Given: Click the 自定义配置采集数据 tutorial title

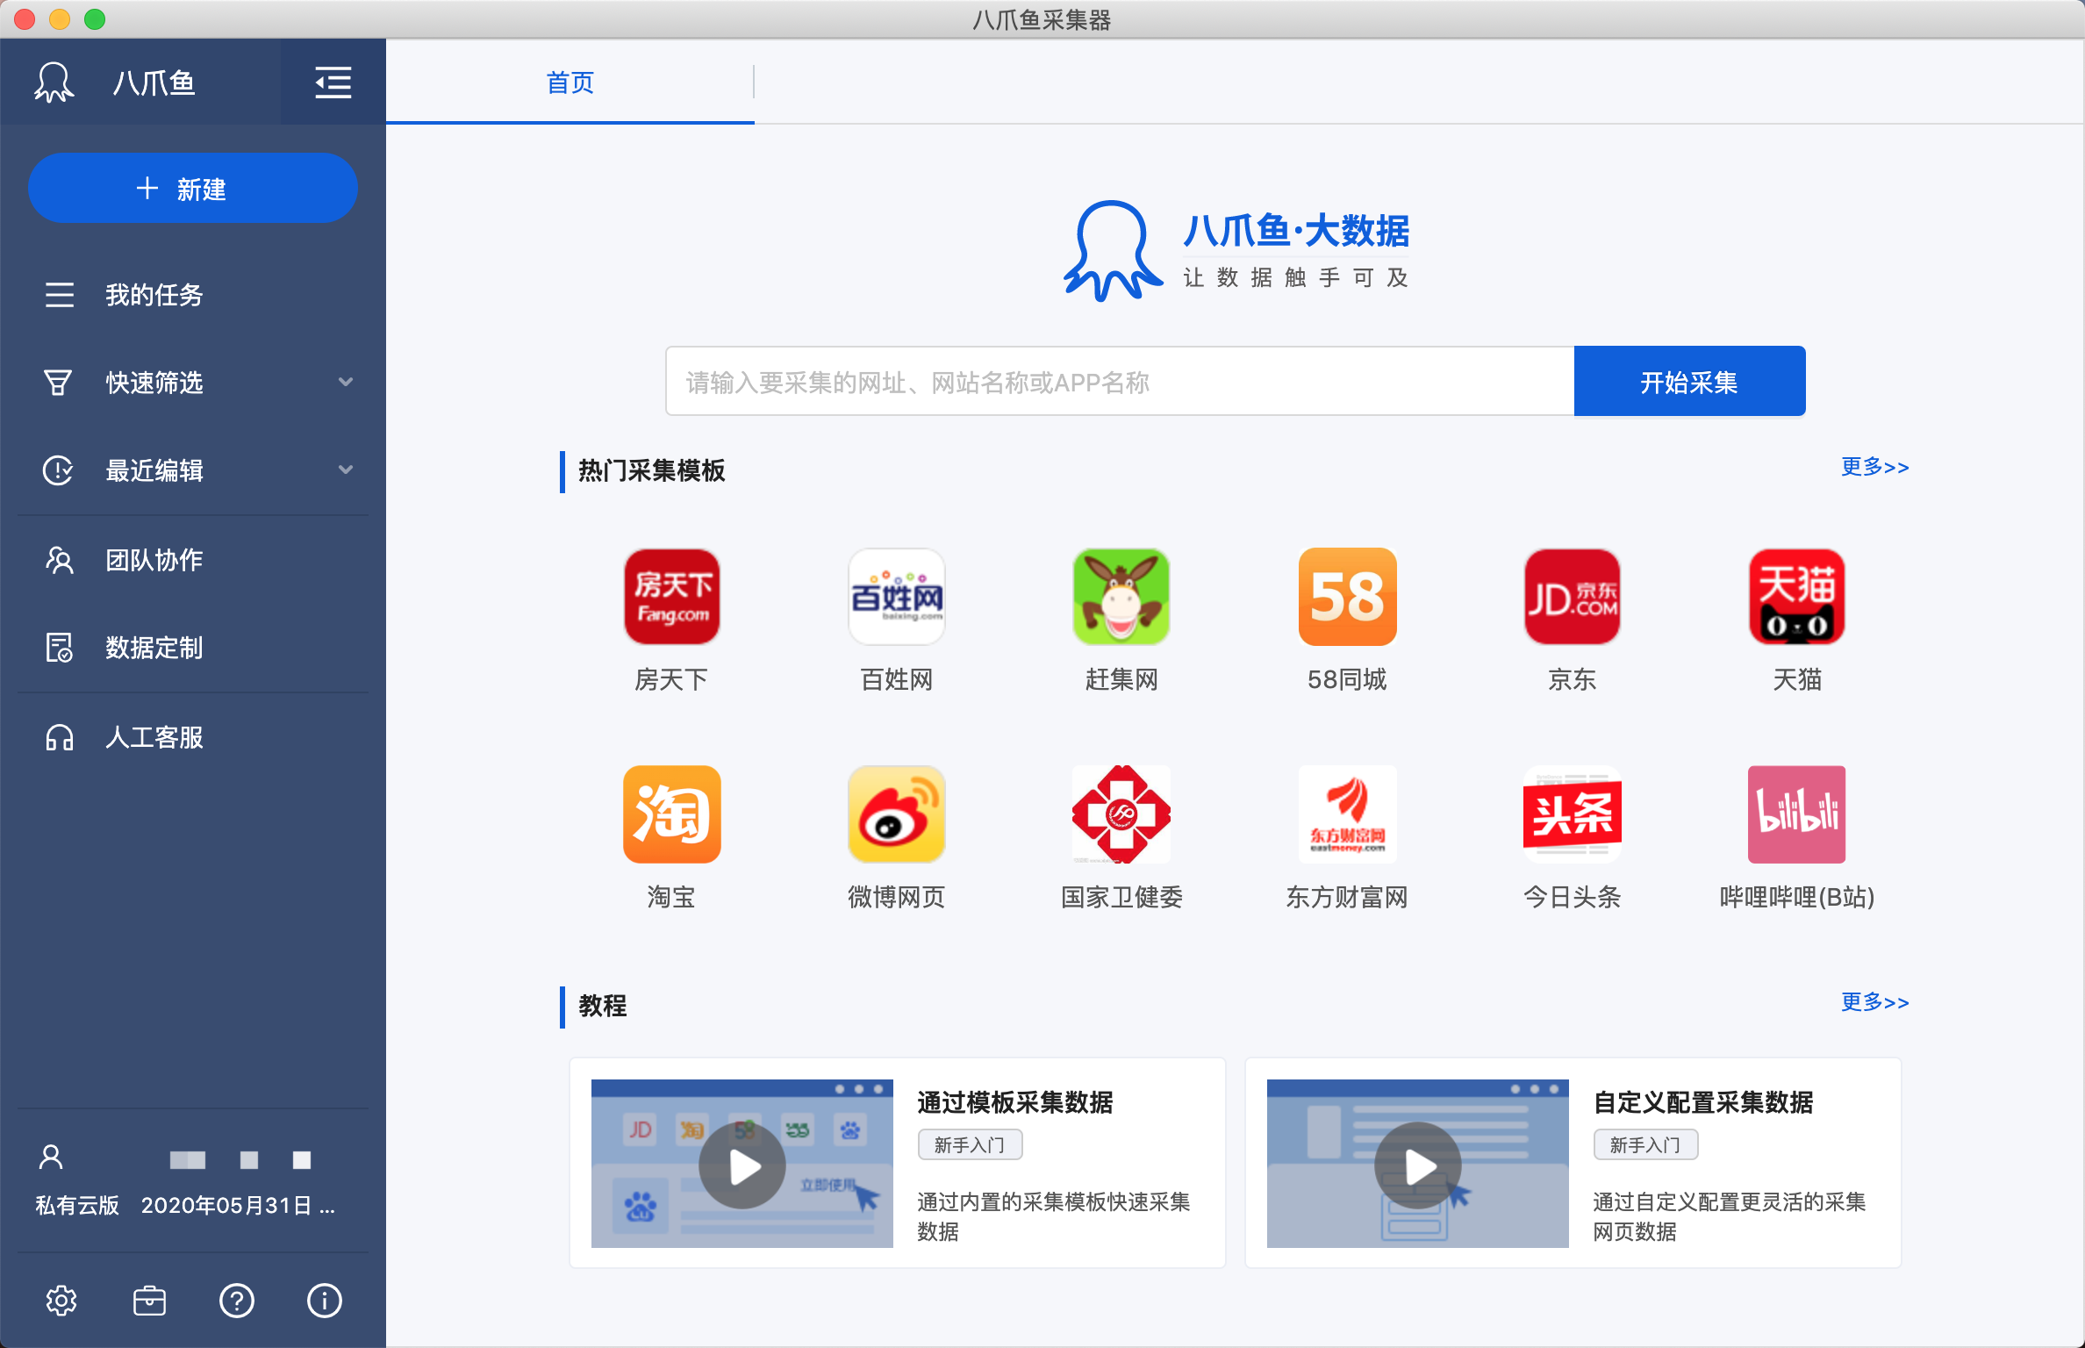Looking at the screenshot, I should pos(1703,1102).
